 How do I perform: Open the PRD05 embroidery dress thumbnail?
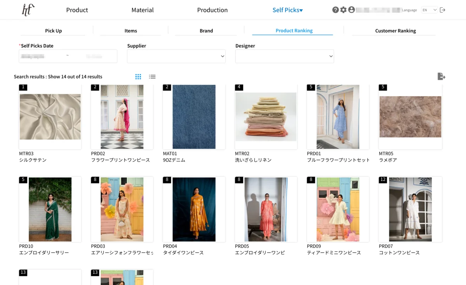(x=266, y=209)
